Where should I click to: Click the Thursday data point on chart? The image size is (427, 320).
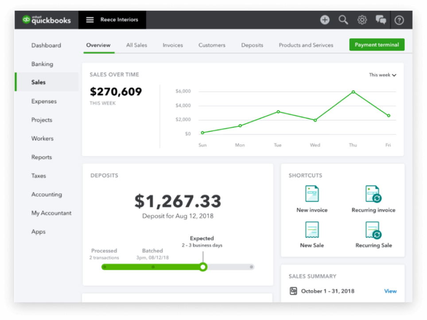tap(353, 92)
